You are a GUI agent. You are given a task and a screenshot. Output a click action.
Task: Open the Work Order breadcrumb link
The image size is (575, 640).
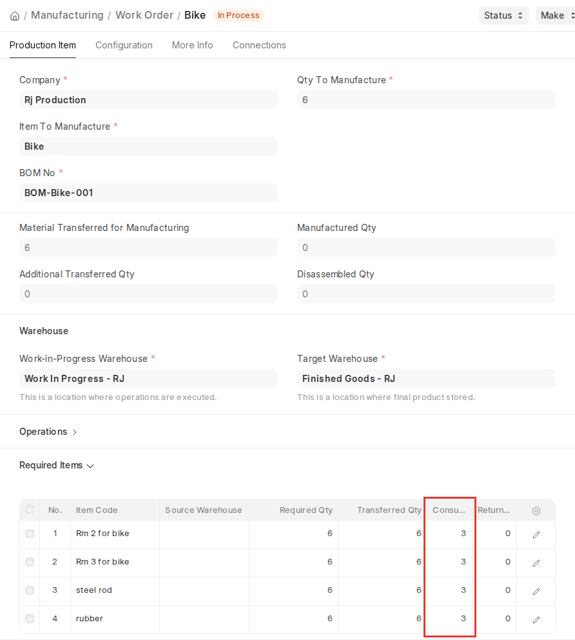click(x=144, y=15)
